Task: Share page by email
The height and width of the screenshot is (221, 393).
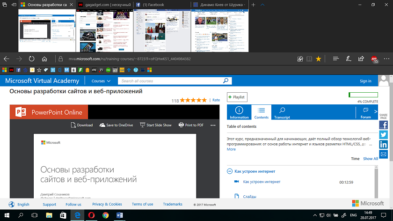Action: [x=383, y=154]
